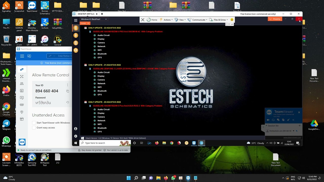This screenshot has width=324, height=182.
Task: Open the Your ID three-dot options
Action: pos(67,85)
